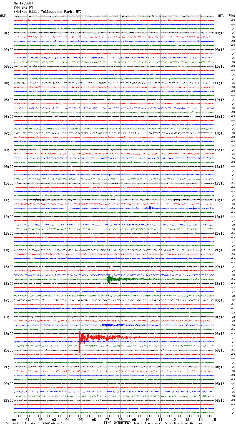Click the MST column header
This screenshot has height=427, width=236.
coord(3,16)
